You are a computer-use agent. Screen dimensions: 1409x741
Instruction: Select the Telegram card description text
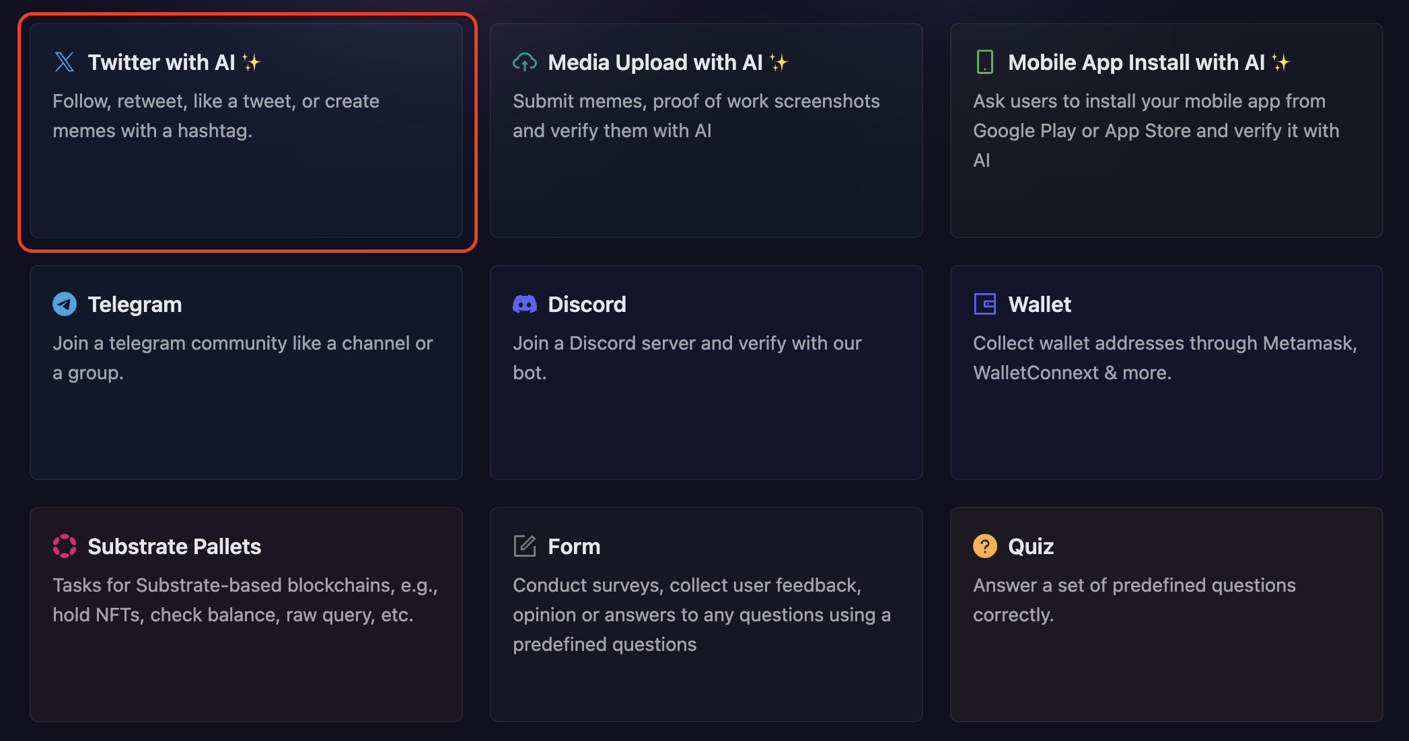coord(242,358)
